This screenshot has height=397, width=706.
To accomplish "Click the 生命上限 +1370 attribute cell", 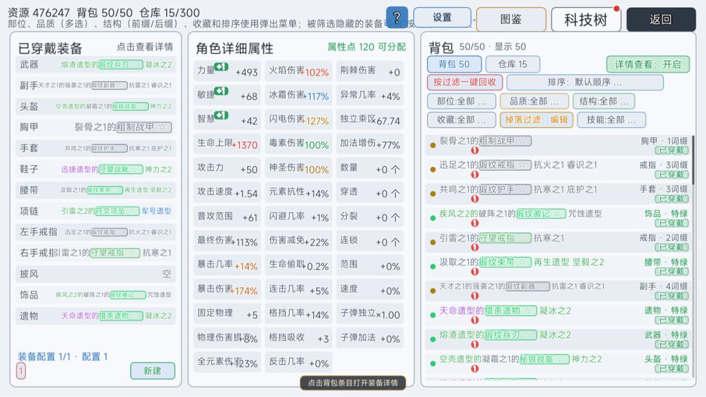I will pyautogui.click(x=227, y=144).
